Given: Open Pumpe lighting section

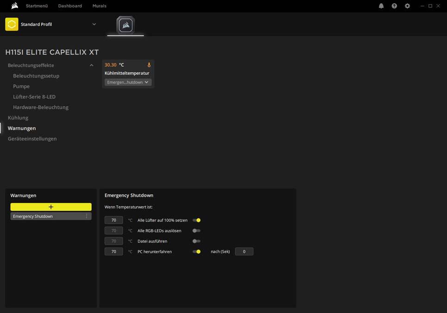Looking at the screenshot, I should 21,86.
